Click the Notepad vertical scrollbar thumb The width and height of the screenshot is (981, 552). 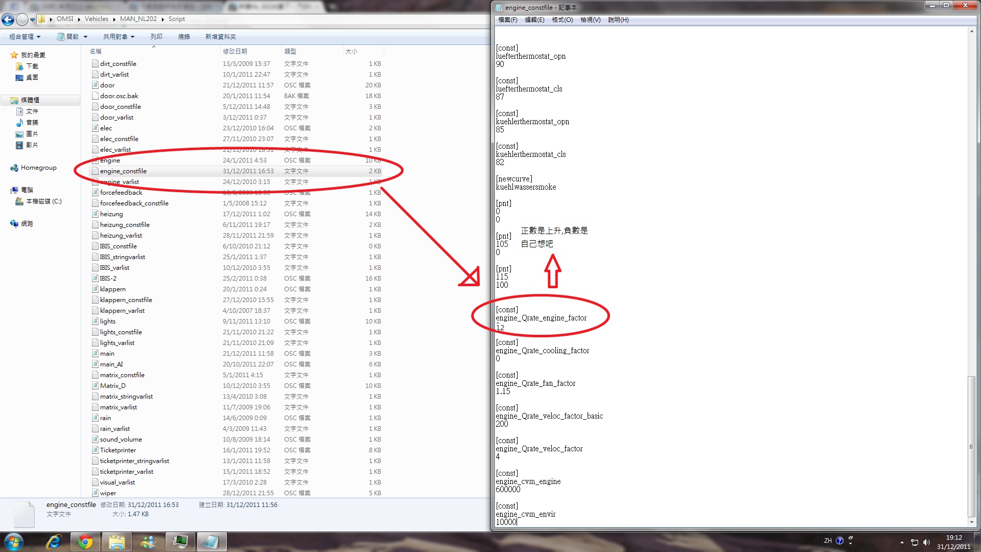coord(971,446)
